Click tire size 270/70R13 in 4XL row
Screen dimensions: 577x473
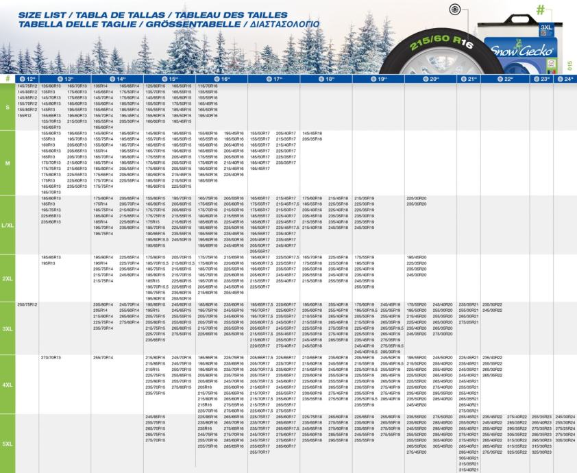51,357
